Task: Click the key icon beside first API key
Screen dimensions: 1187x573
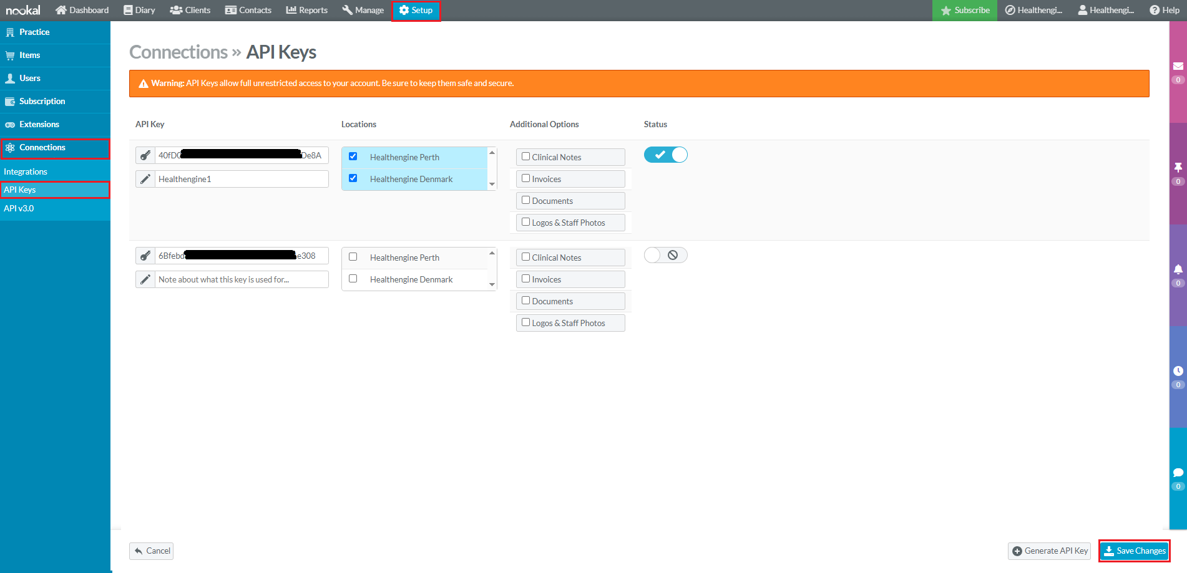Action: point(145,155)
